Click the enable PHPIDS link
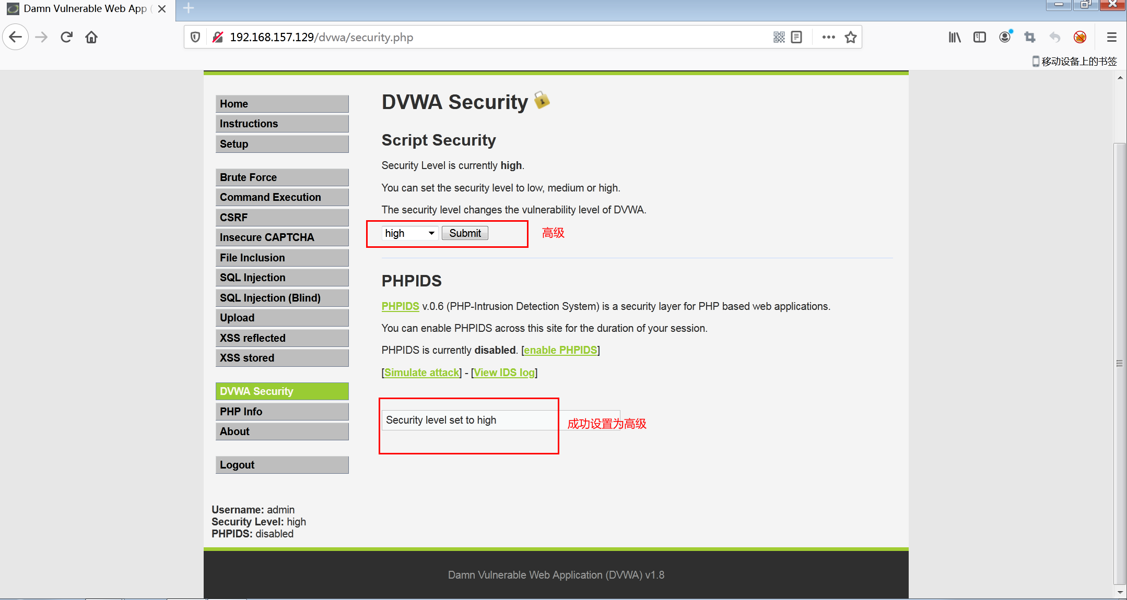Image resolution: width=1127 pixels, height=600 pixels. pyautogui.click(x=560, y=350)
